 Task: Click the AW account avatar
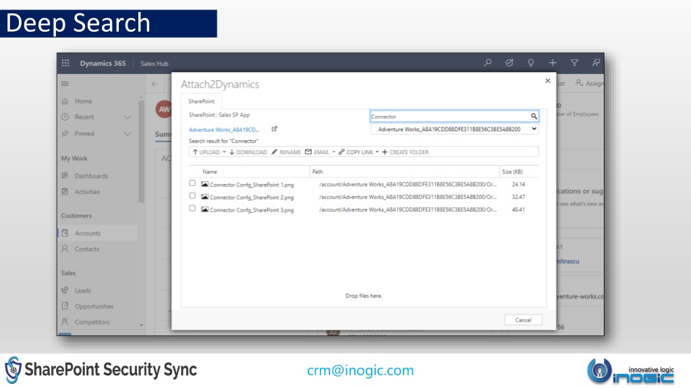pyautogui.click(x=164, y=109)
